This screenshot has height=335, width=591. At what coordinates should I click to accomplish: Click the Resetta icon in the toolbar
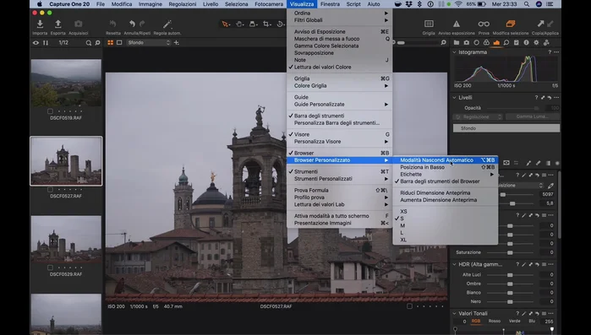click(112, 24)
